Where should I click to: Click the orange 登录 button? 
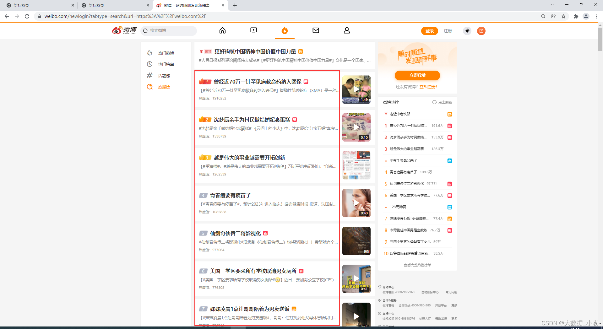429,31
